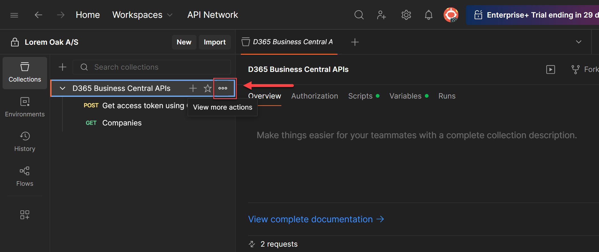Switch to the Authorization tab

tap(315, 96)
